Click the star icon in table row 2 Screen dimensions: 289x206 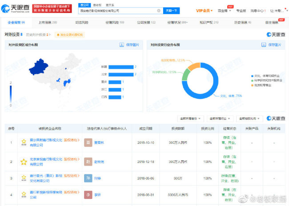(24, 162)
